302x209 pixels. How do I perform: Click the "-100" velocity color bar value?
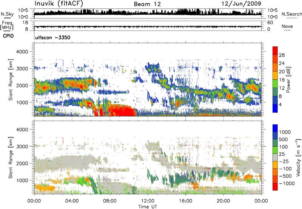coord(285,169)
